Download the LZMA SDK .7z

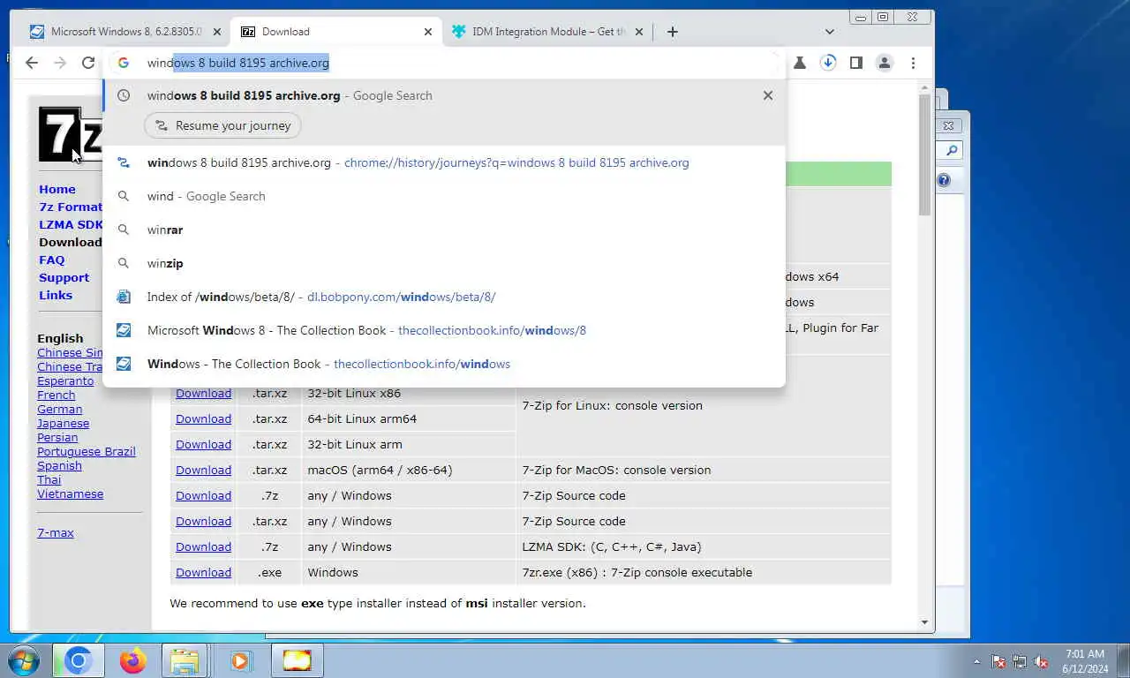point(203,546)
